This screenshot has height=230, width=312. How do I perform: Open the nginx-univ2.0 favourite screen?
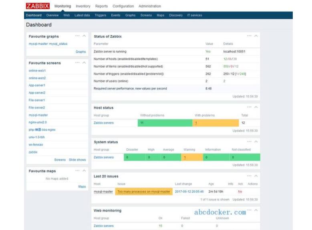pos(38,122)
